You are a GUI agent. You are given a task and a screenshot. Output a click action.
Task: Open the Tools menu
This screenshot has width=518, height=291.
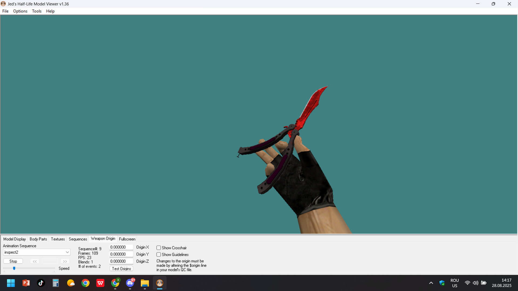tap(37, 11)
